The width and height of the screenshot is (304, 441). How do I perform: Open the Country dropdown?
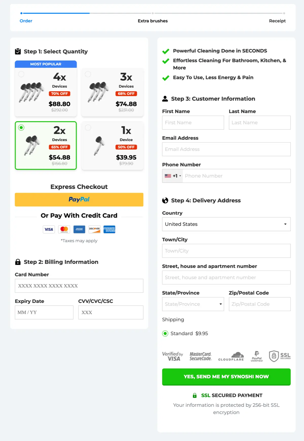(x=226, y=224)
